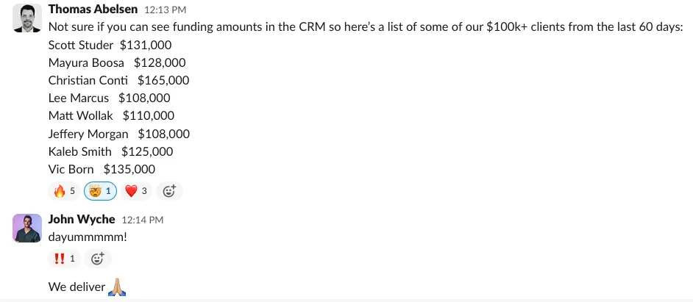Image resolution: width=693 pixels, height=302 pixels.
Task: Open the 12:13 PM message timestamp
Action: [x=166, y=10]
